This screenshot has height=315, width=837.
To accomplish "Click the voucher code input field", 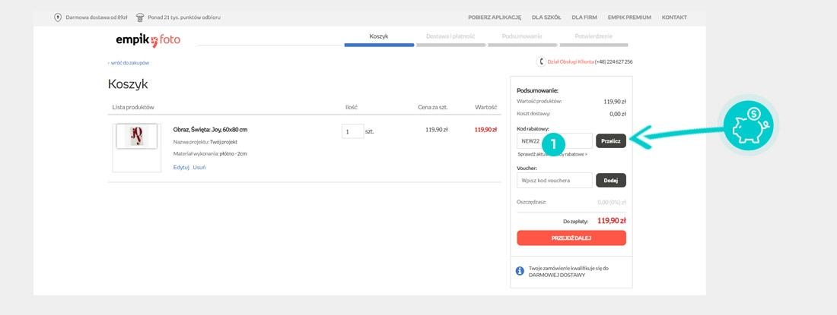I will tap(554, 181).
